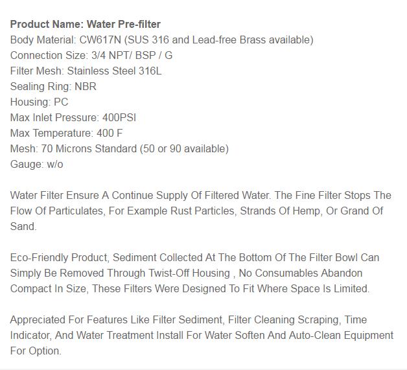This screenshot has height=370, width=407.
Task: Click the Max Inlet Pressure 400PSI text
Action: [x=73, y=117]
